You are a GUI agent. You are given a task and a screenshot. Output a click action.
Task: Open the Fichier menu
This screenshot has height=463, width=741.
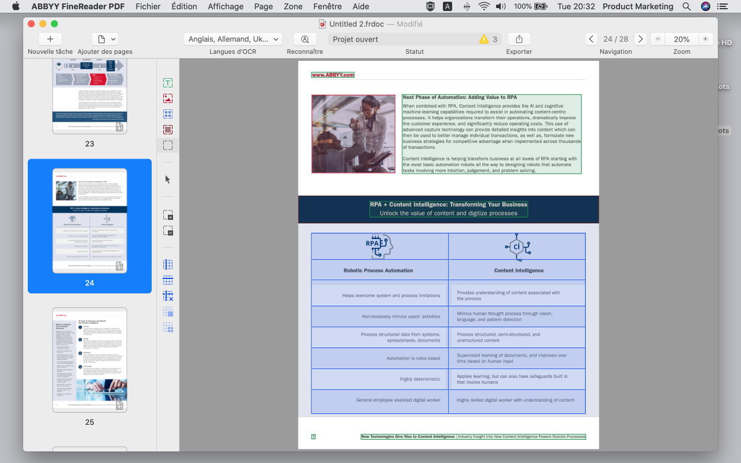[148, 6]
